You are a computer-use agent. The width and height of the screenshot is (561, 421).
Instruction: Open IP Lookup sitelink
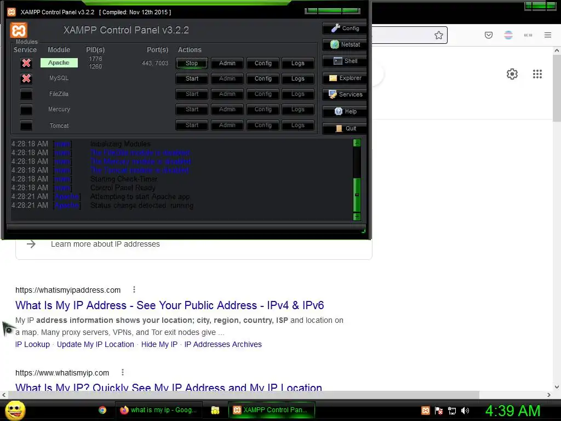pyautogui.click(x=32, y=344)
